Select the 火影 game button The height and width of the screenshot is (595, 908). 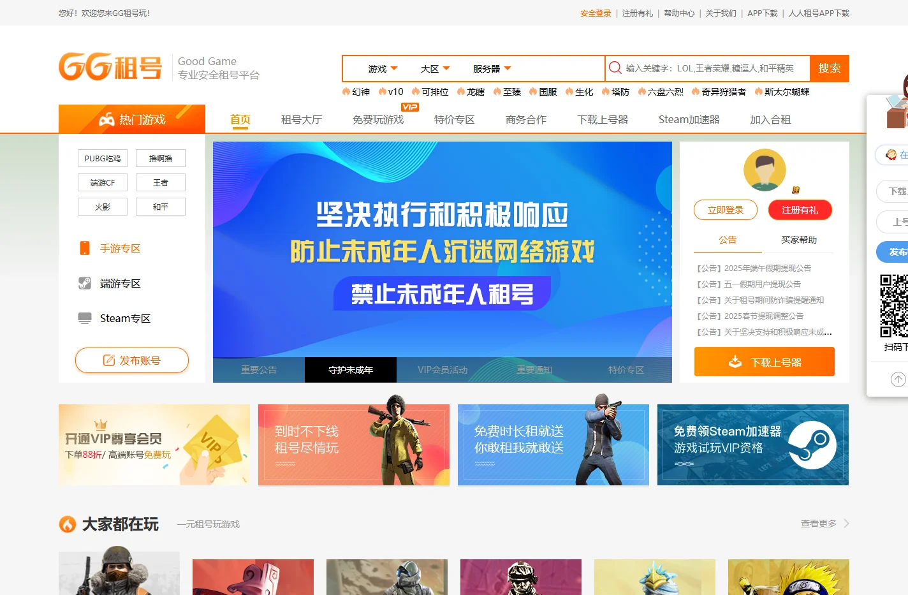(x=103, y=207)
